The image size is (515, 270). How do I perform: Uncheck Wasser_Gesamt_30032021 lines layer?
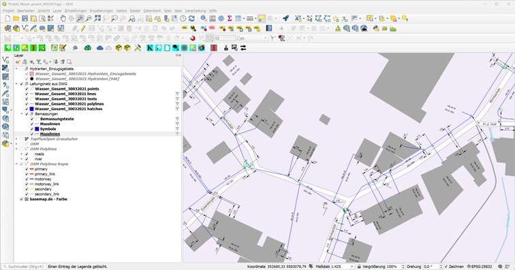[27, 94]
